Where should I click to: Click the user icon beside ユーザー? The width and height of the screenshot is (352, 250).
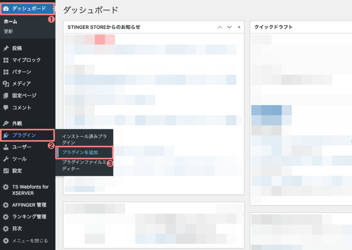coord(6,147)
